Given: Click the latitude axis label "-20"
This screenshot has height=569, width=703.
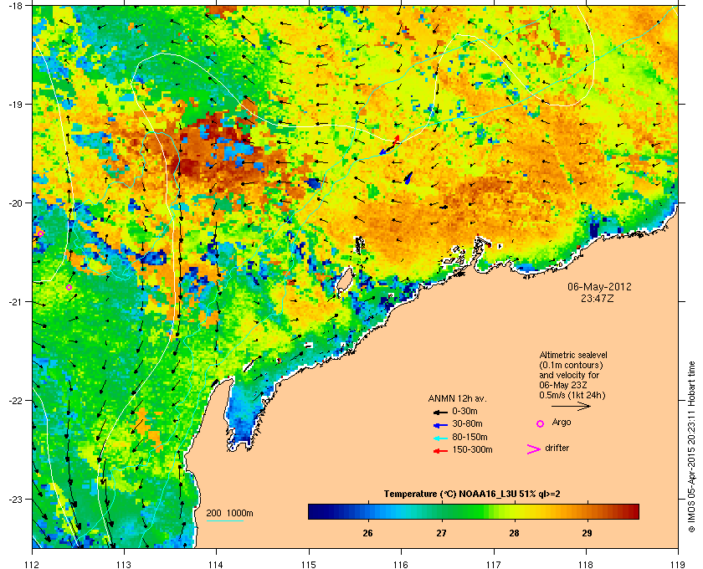Looking at the screenshot, I should 16,202.
